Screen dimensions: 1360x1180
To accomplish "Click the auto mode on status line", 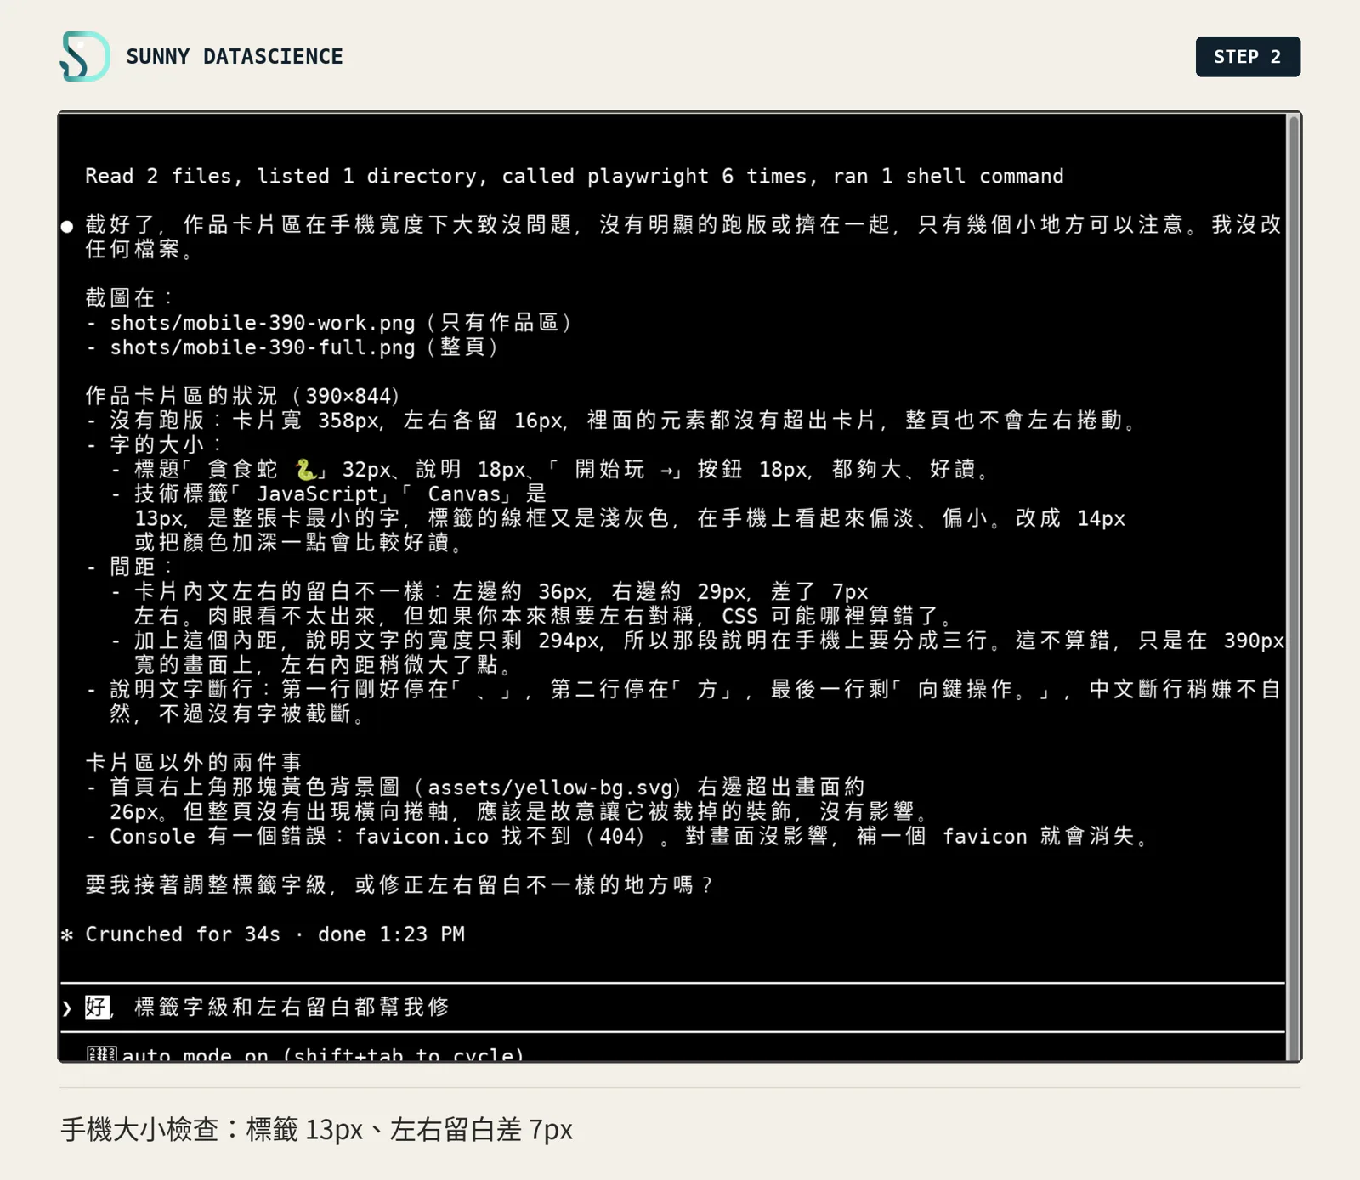I will click(305, 1054).
